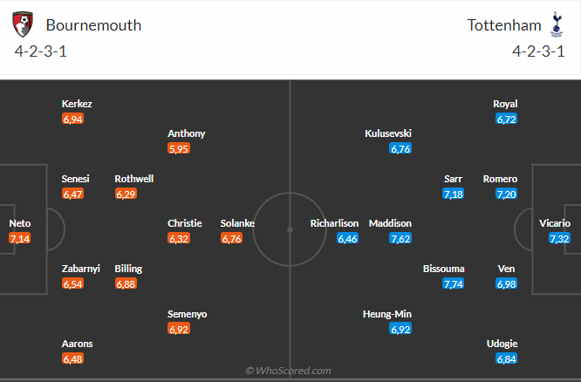Click player name Solanke
Screen dimensions: 581x382
pyautogui.click(x=237, y=223)
